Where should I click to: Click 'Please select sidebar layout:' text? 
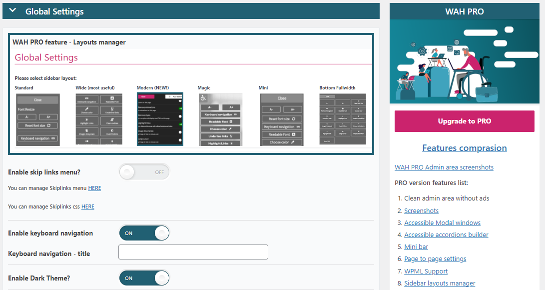45,78
